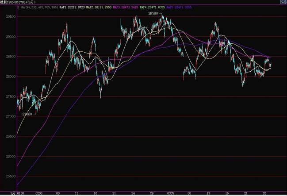This screenshot has height=196, width=287.
Task: Click the E marker before the MA label
Action: click(x=17, y=8)
